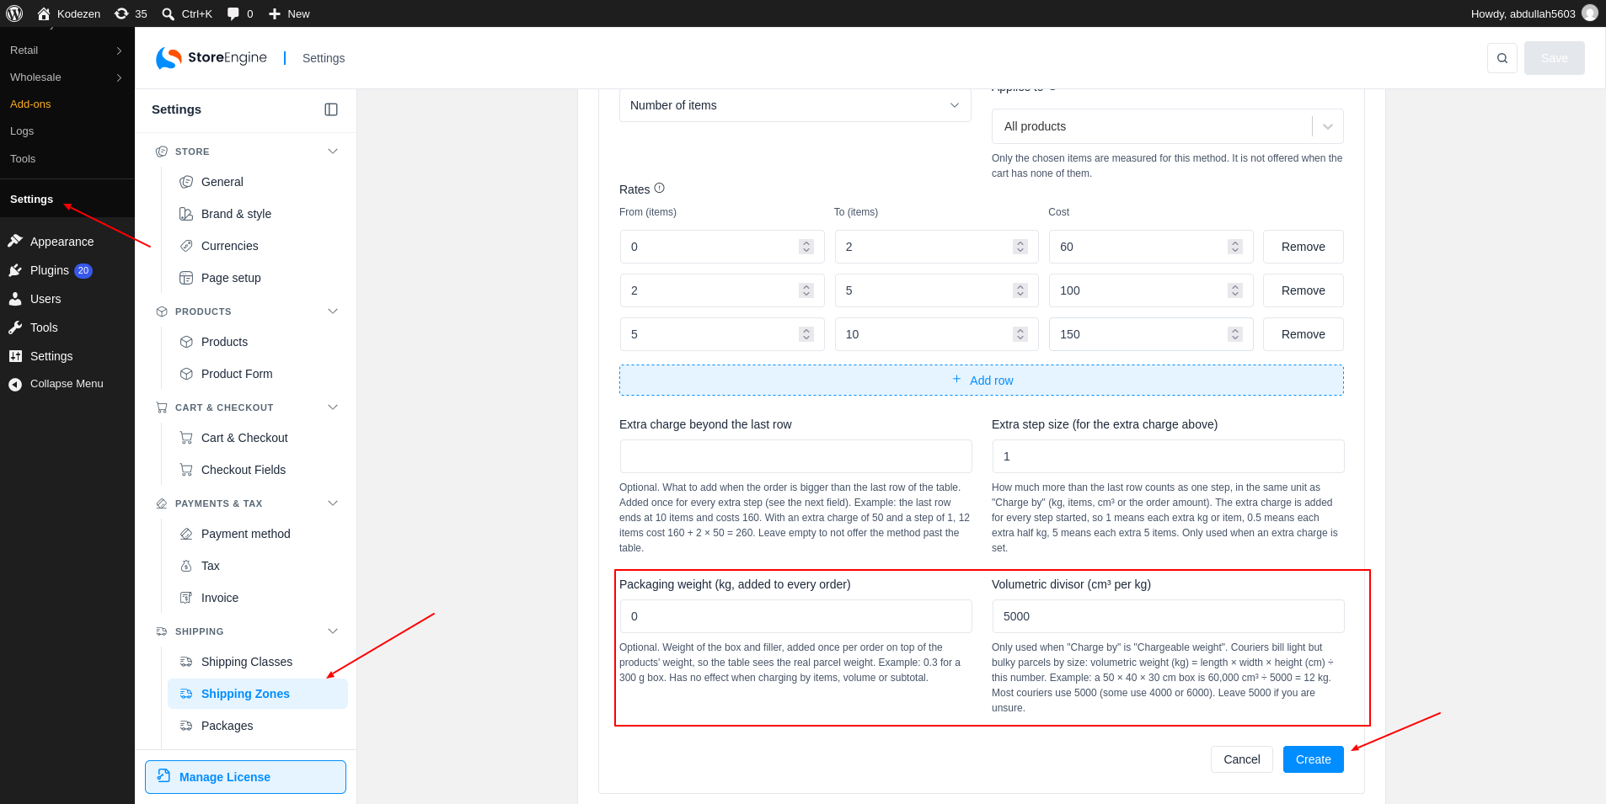
Task: Click the Rates info icon
Action: [660, 188]
